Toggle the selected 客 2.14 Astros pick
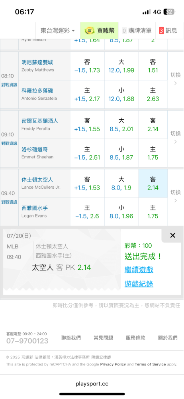Screen dimensions: 184x399 click(153, 184)
